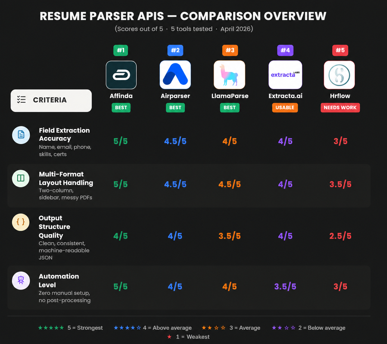Click the purple two-star legend icon
This screenshot has width=387, height=344.
coord(283,328)
